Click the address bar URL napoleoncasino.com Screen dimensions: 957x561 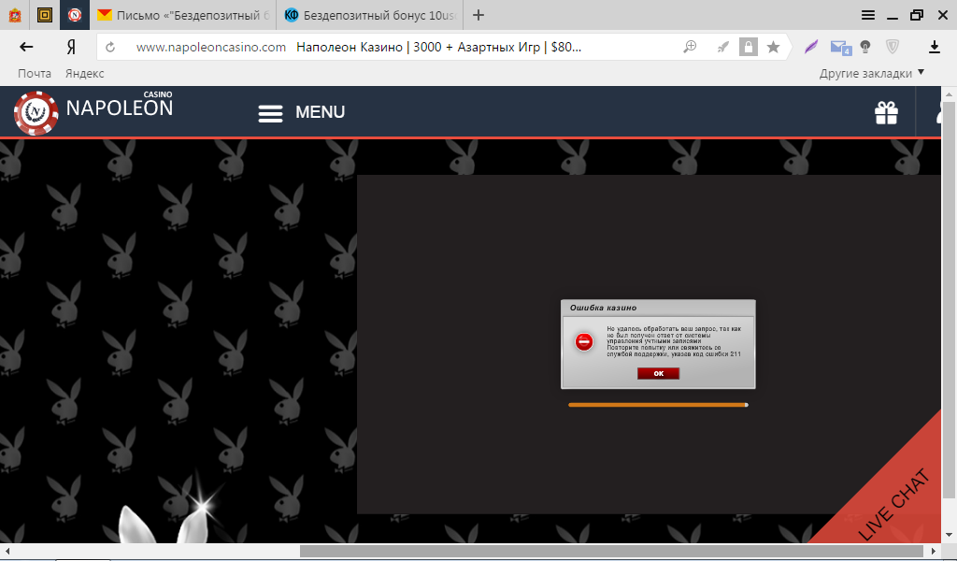[210, 47]
